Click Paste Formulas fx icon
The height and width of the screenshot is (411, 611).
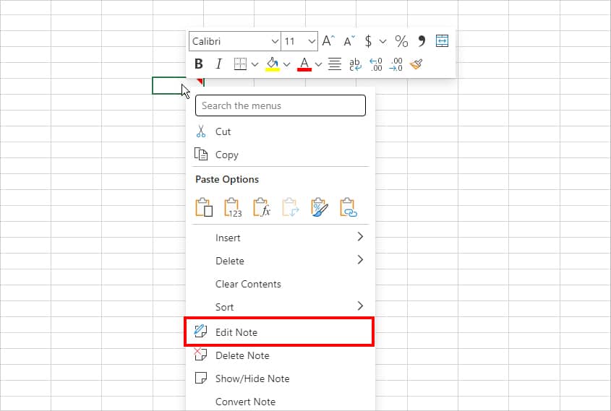click(262, 207)
